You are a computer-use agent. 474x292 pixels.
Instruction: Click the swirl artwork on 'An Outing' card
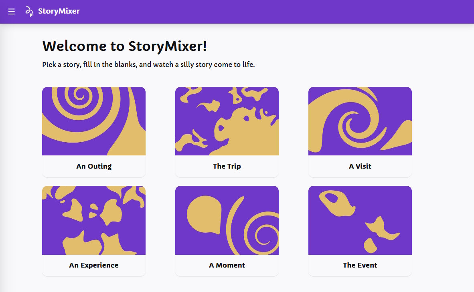click(93, 121)
